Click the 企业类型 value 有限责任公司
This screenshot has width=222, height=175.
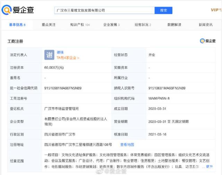(x=76, y=122)
